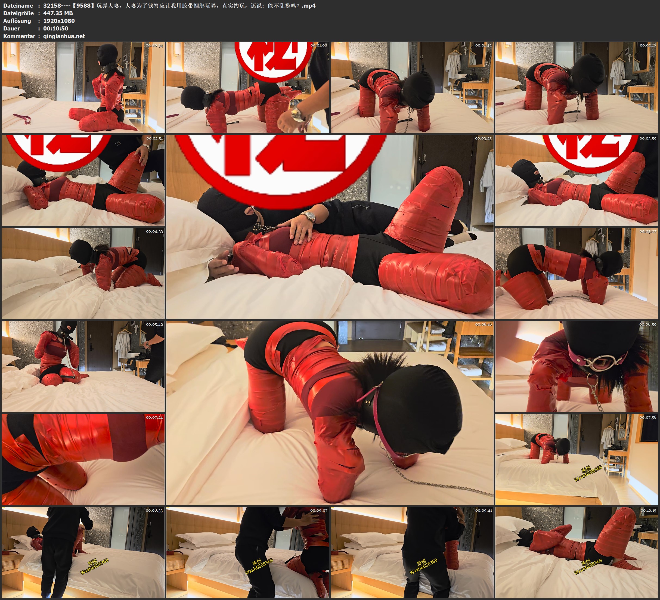
Task: Select the thumbnail at 00:07:58
Action: click(x=577, y=459)
